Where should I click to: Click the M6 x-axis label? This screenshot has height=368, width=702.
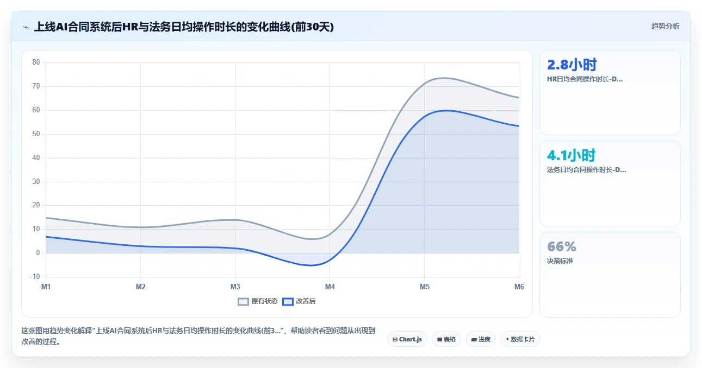[519, 287]
